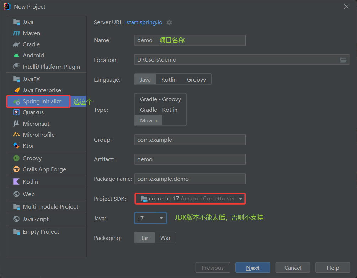This screenshot has width=357, height=278.
Task: Open Server URL settings gear
Action: pyautogui.click(x=169, y=22)
